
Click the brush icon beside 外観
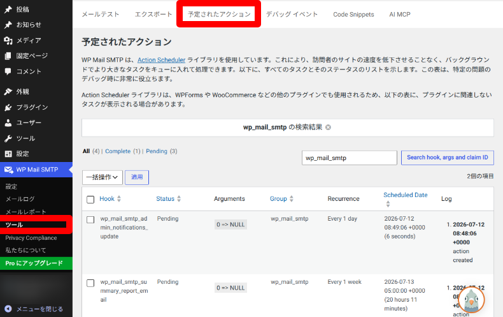tap(8, 92)
